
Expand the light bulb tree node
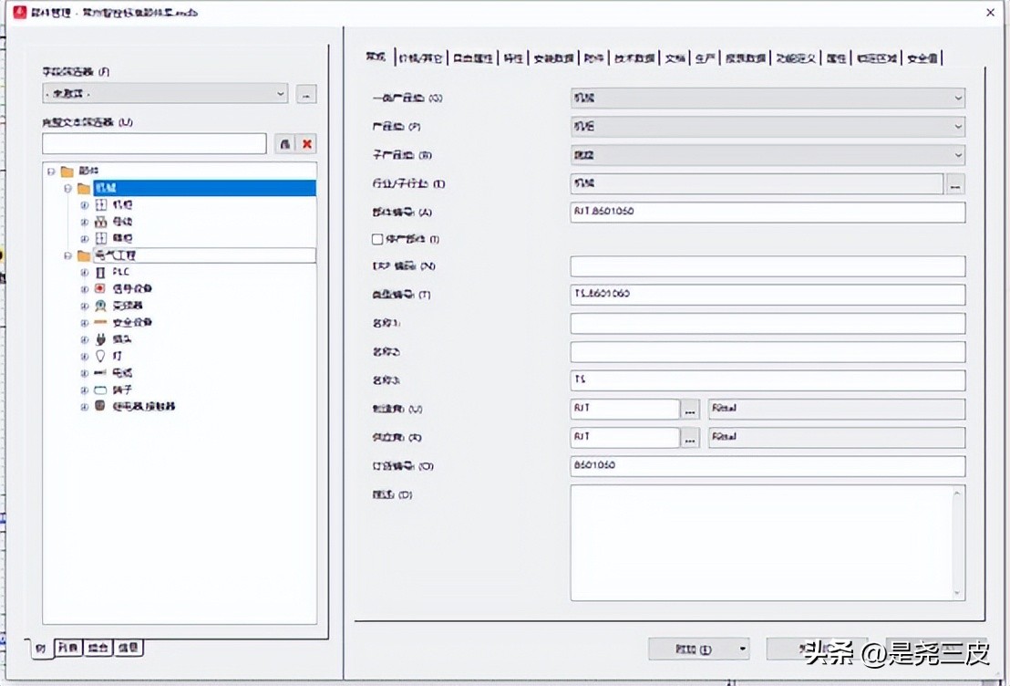pyautogui.click(x=85, y=356)
